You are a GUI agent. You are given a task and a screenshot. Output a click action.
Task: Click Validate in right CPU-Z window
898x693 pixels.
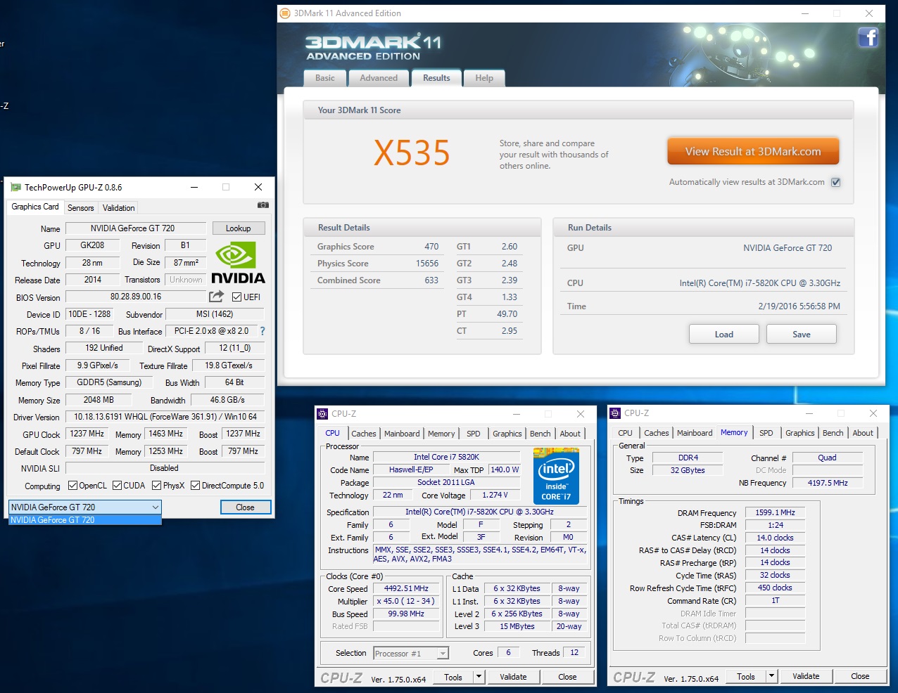806,676
